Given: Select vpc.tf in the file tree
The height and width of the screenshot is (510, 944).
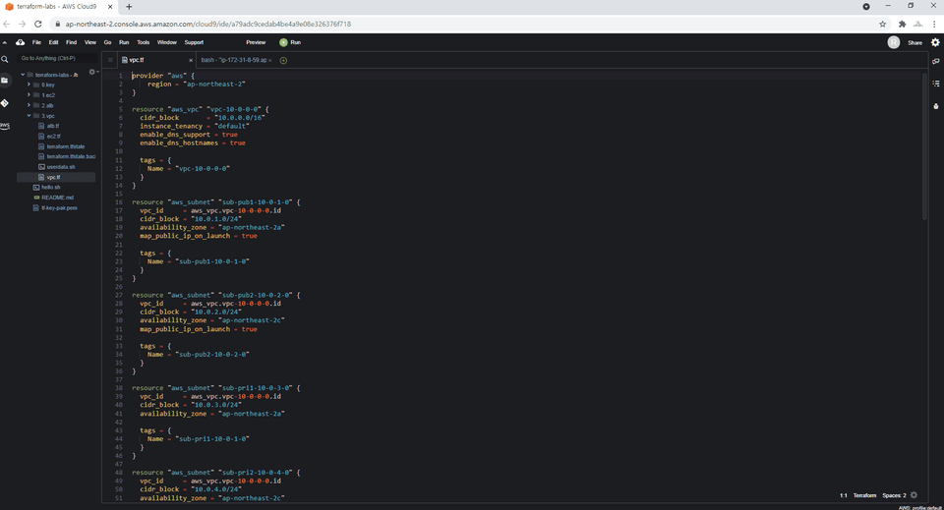Looking at the screenshot, I should [x=56, y=178].
